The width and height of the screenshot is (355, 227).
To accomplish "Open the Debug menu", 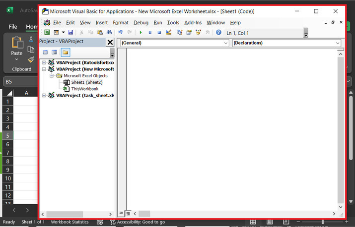I will tap(141, 23).
